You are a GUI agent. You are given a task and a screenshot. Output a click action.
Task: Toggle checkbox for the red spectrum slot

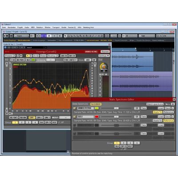click(75, 117)
